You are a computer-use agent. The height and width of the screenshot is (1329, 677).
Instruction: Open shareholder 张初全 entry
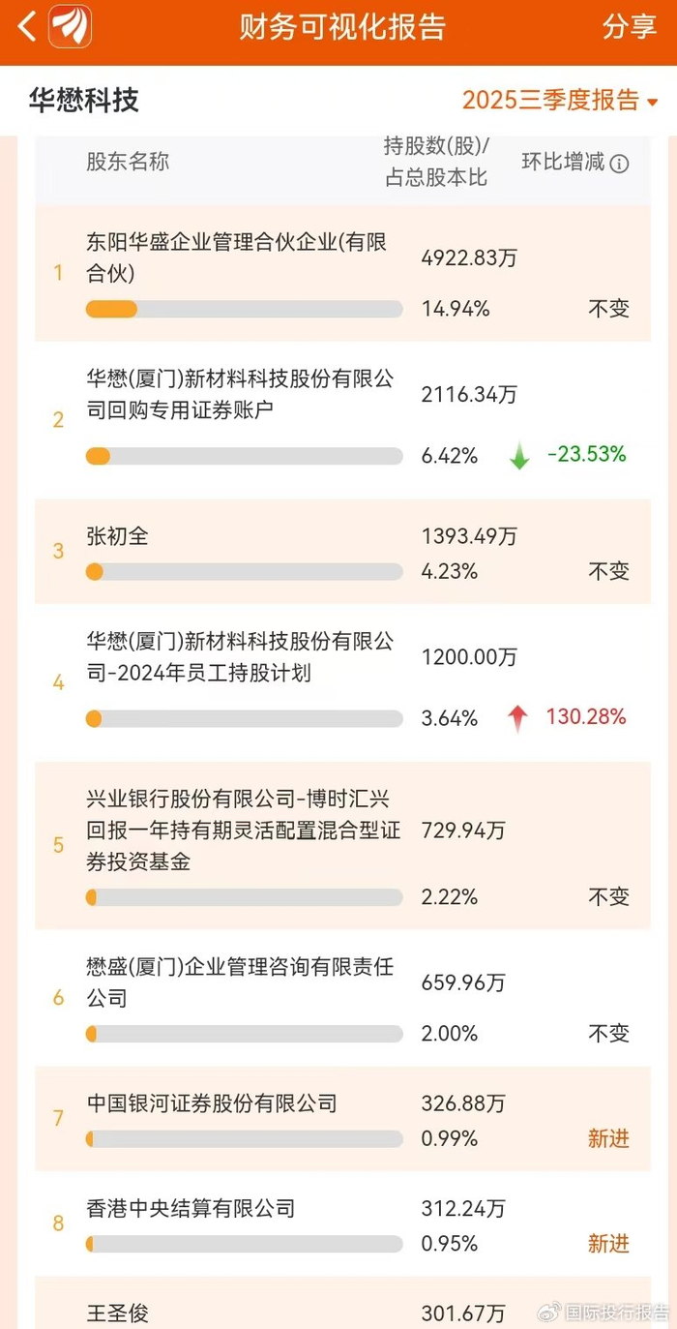118,535
